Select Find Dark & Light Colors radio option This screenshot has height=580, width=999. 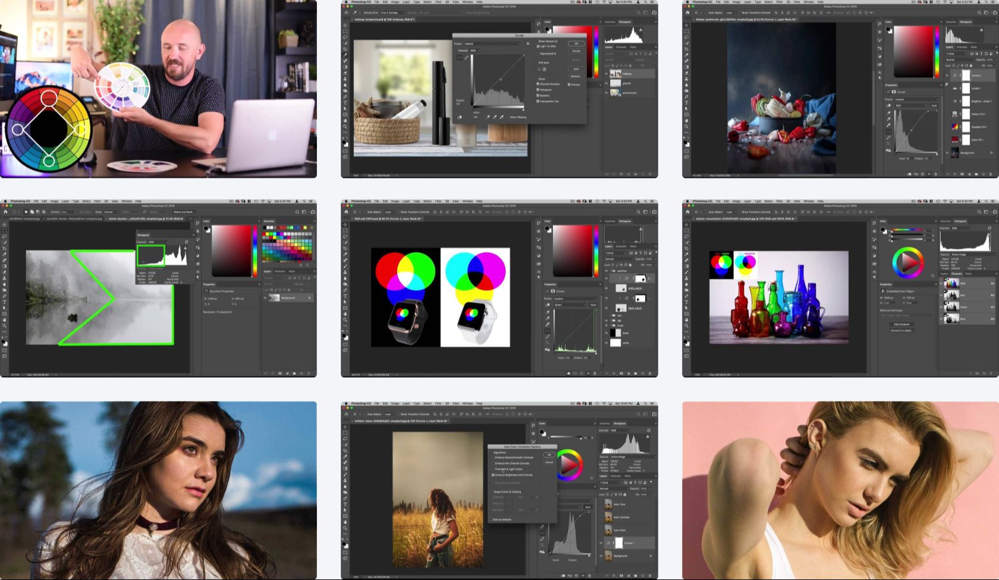493,469
